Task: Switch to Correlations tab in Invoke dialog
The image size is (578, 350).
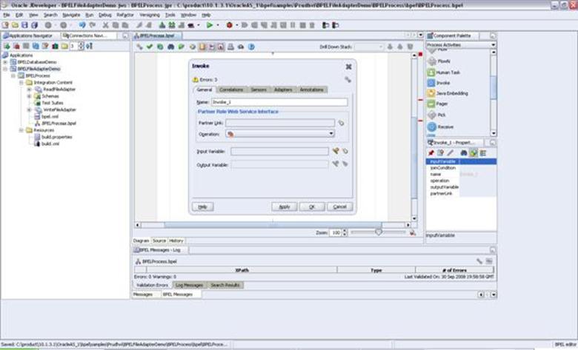Action: click(231, 90)
